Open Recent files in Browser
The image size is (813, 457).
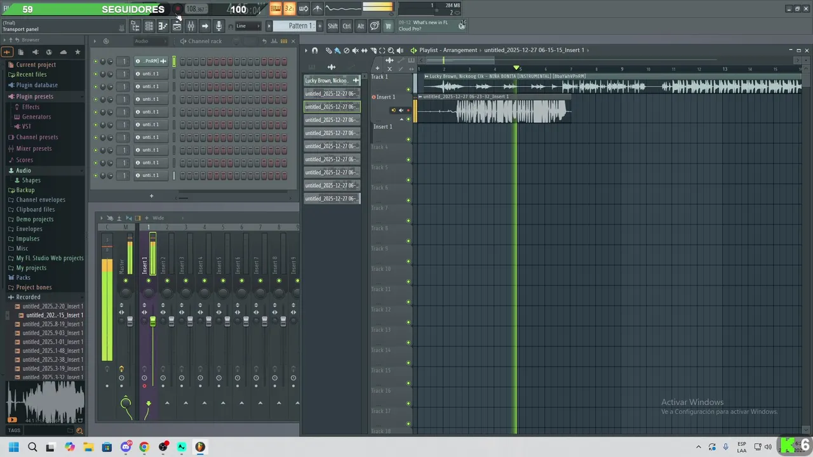pyautogui.click(x=31, y=75)
